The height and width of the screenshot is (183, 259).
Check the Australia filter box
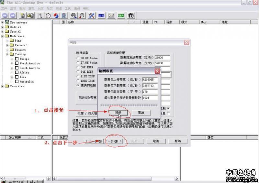17,81
